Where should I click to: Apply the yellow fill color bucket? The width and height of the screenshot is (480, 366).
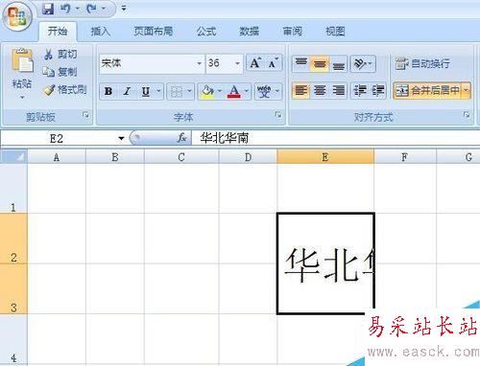click(x=207, y=92)
